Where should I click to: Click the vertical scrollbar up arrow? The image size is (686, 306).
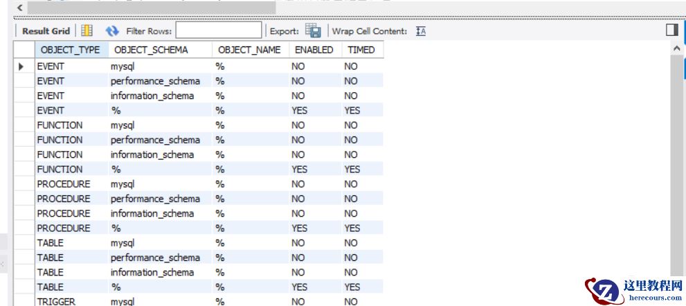click(676, 48)
